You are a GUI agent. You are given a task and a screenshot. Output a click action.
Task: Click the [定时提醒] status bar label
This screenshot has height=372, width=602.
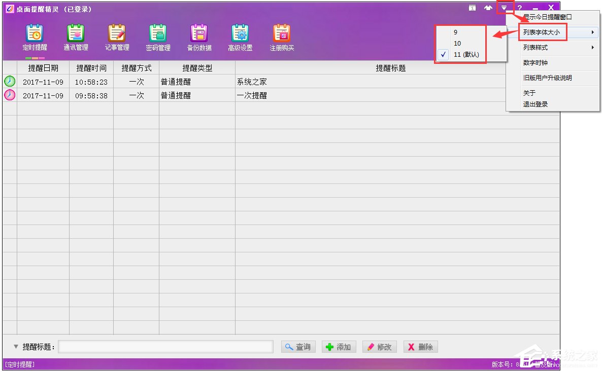(x=20, y=364)
